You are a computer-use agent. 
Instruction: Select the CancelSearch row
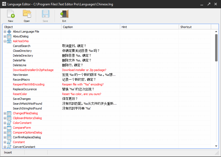click(x=22, y=46)
